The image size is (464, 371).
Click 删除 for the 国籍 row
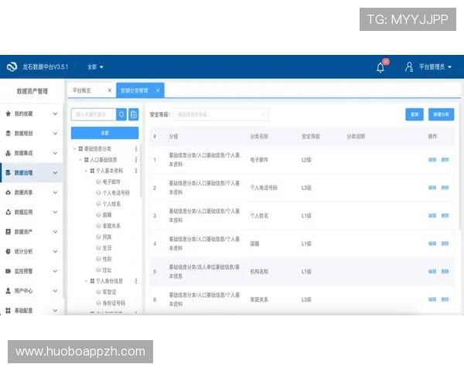[445, 243]
